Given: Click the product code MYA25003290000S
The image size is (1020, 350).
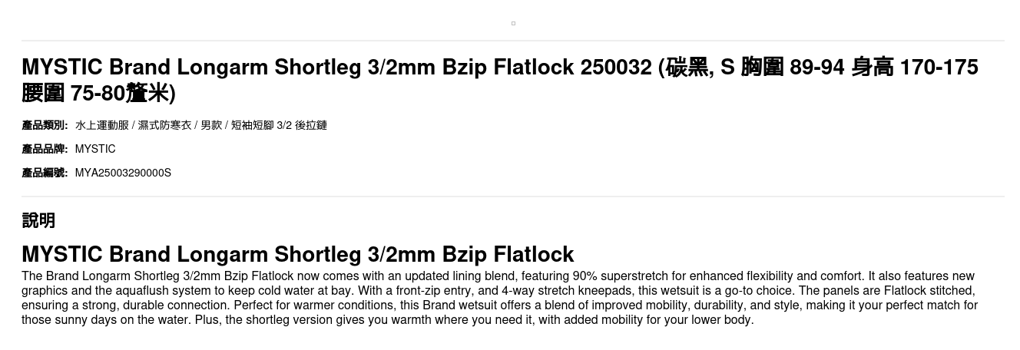Looking at the screenshot, I should [x=123, y=173].
